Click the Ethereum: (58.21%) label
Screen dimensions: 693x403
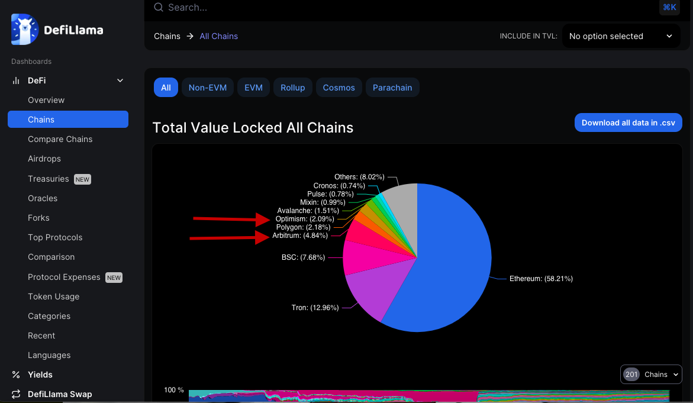(541, 279)
